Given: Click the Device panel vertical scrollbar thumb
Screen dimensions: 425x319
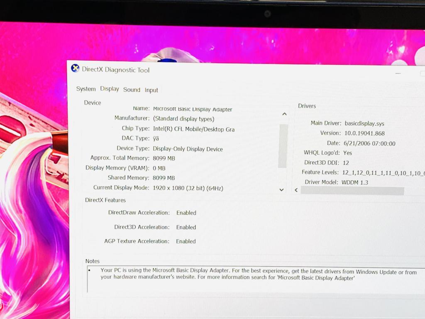Looking at the screenshot, I should click(283, 146).
